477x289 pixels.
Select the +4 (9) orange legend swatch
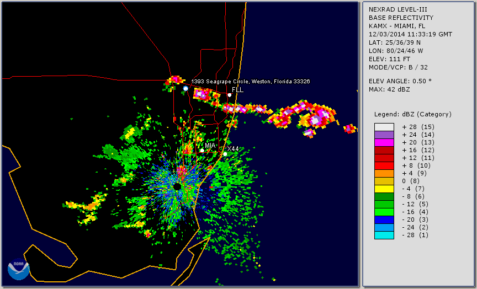pos(384,174)
